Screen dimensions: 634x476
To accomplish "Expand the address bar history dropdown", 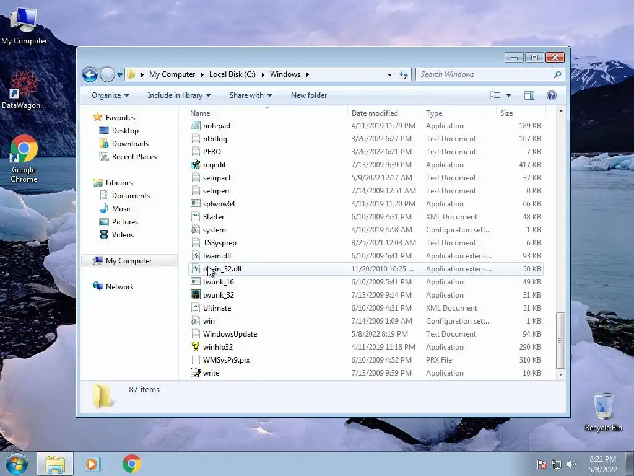I will point(389,74).
